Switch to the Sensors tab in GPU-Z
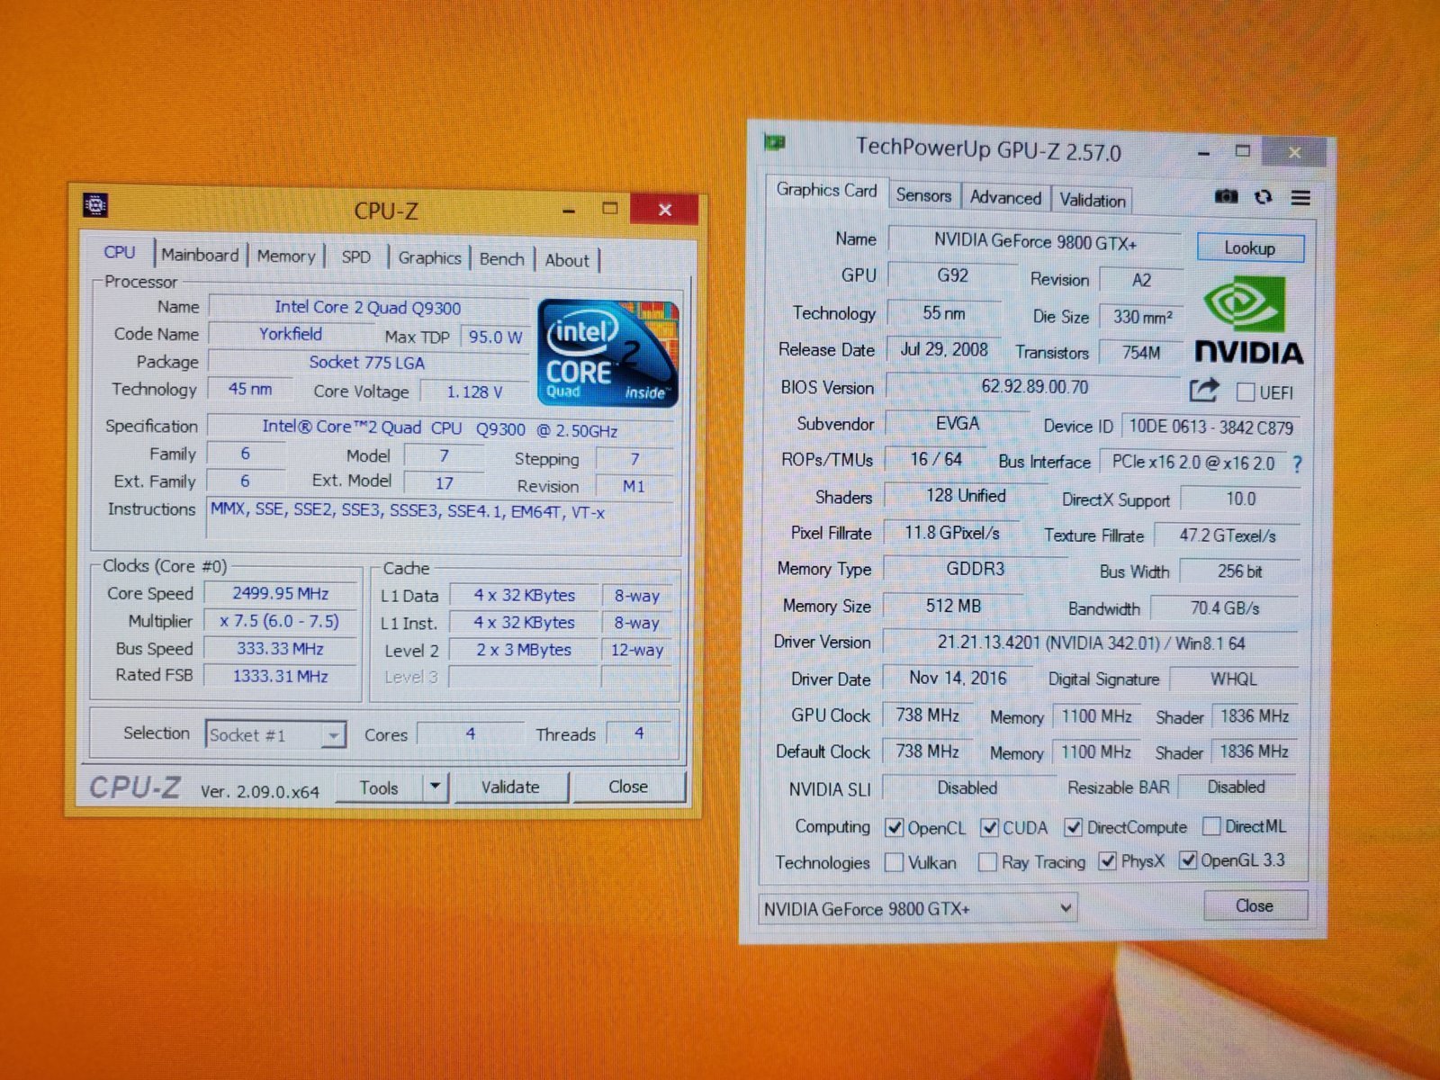The width and height of the screenshot is (1440, 1080). 923,195
